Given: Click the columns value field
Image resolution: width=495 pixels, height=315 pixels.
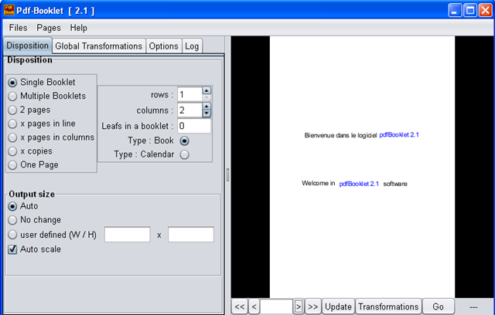Looking at the screenshot, I should tap(189, 110).
